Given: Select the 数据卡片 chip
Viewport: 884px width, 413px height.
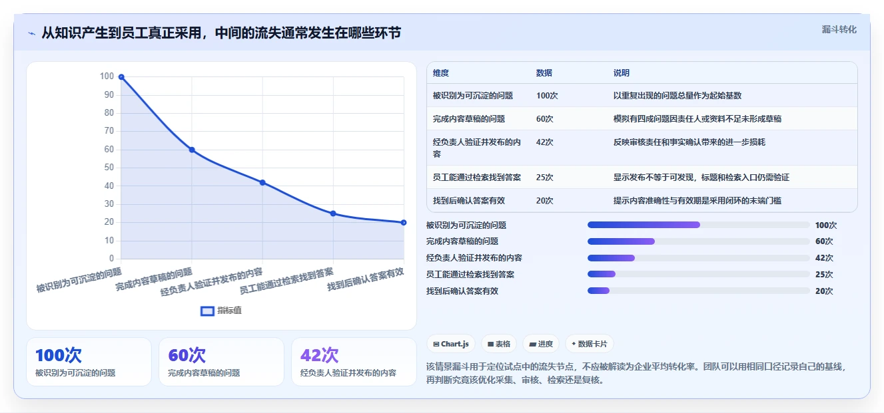Looking at the screenshot, I should (590, 344).
